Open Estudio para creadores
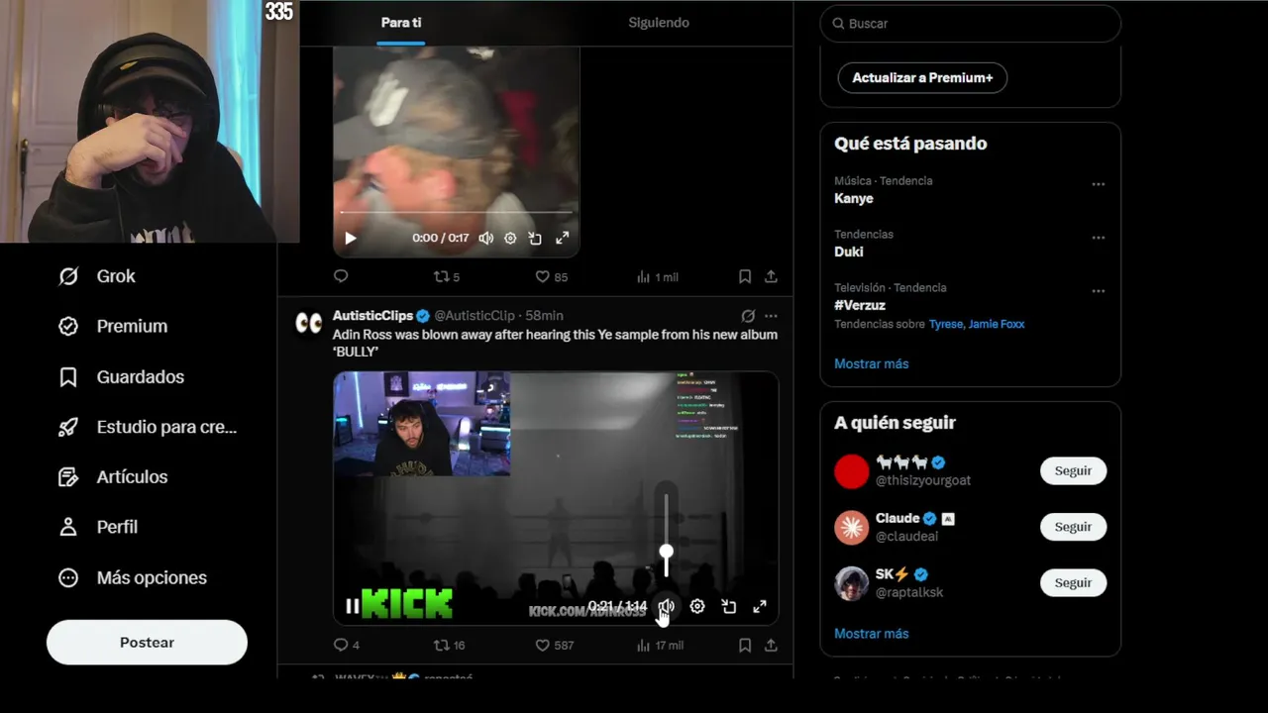Image resolution: width=1268 pixels, height=713 pixels. pyautogui.click(x=148, y=427)
